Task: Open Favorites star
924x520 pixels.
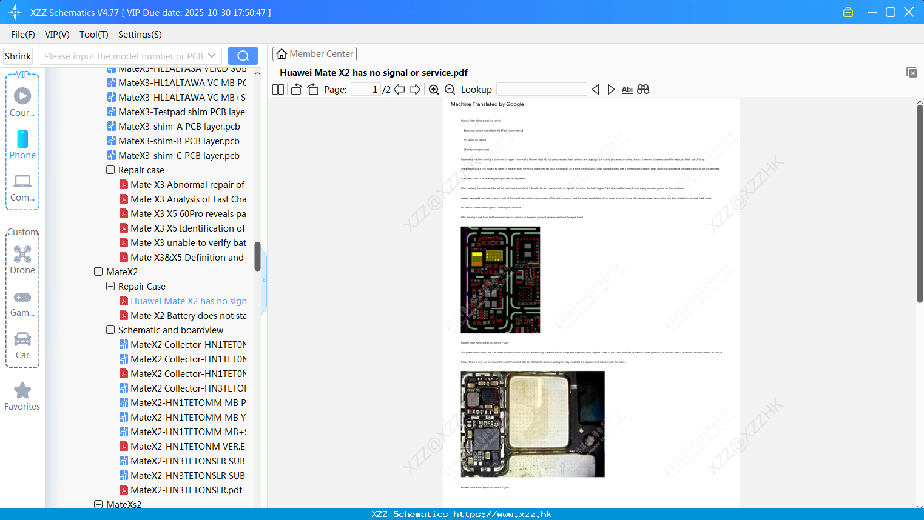Action: click(22, 397)
